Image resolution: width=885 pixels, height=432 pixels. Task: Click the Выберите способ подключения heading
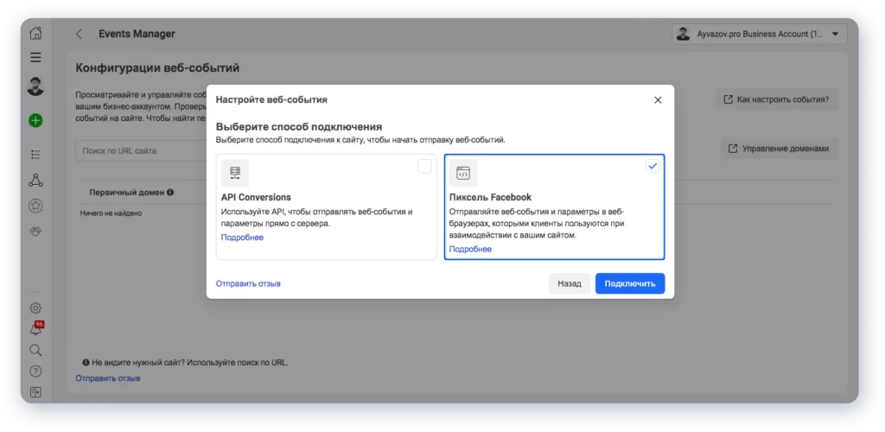point(299,126)
